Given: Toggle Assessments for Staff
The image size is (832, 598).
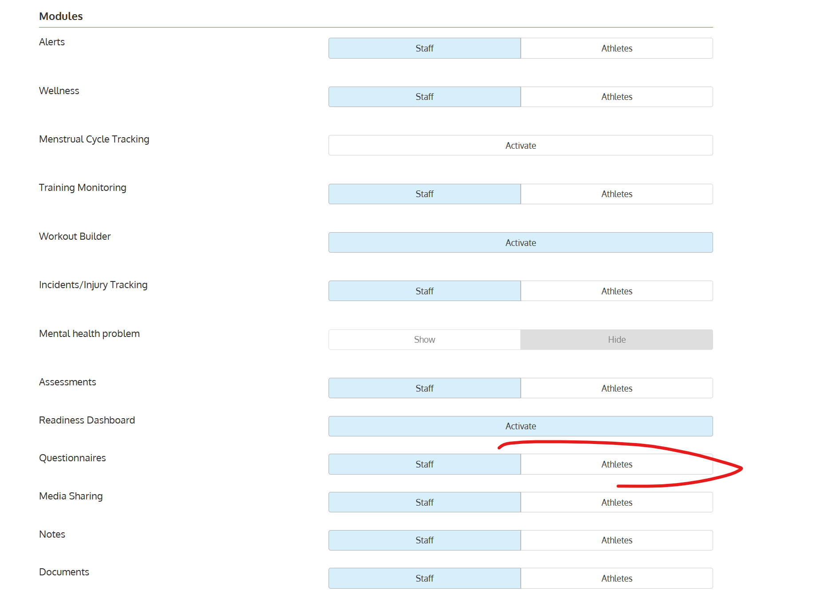Looking at the screenshot, I should pos(424,388).
